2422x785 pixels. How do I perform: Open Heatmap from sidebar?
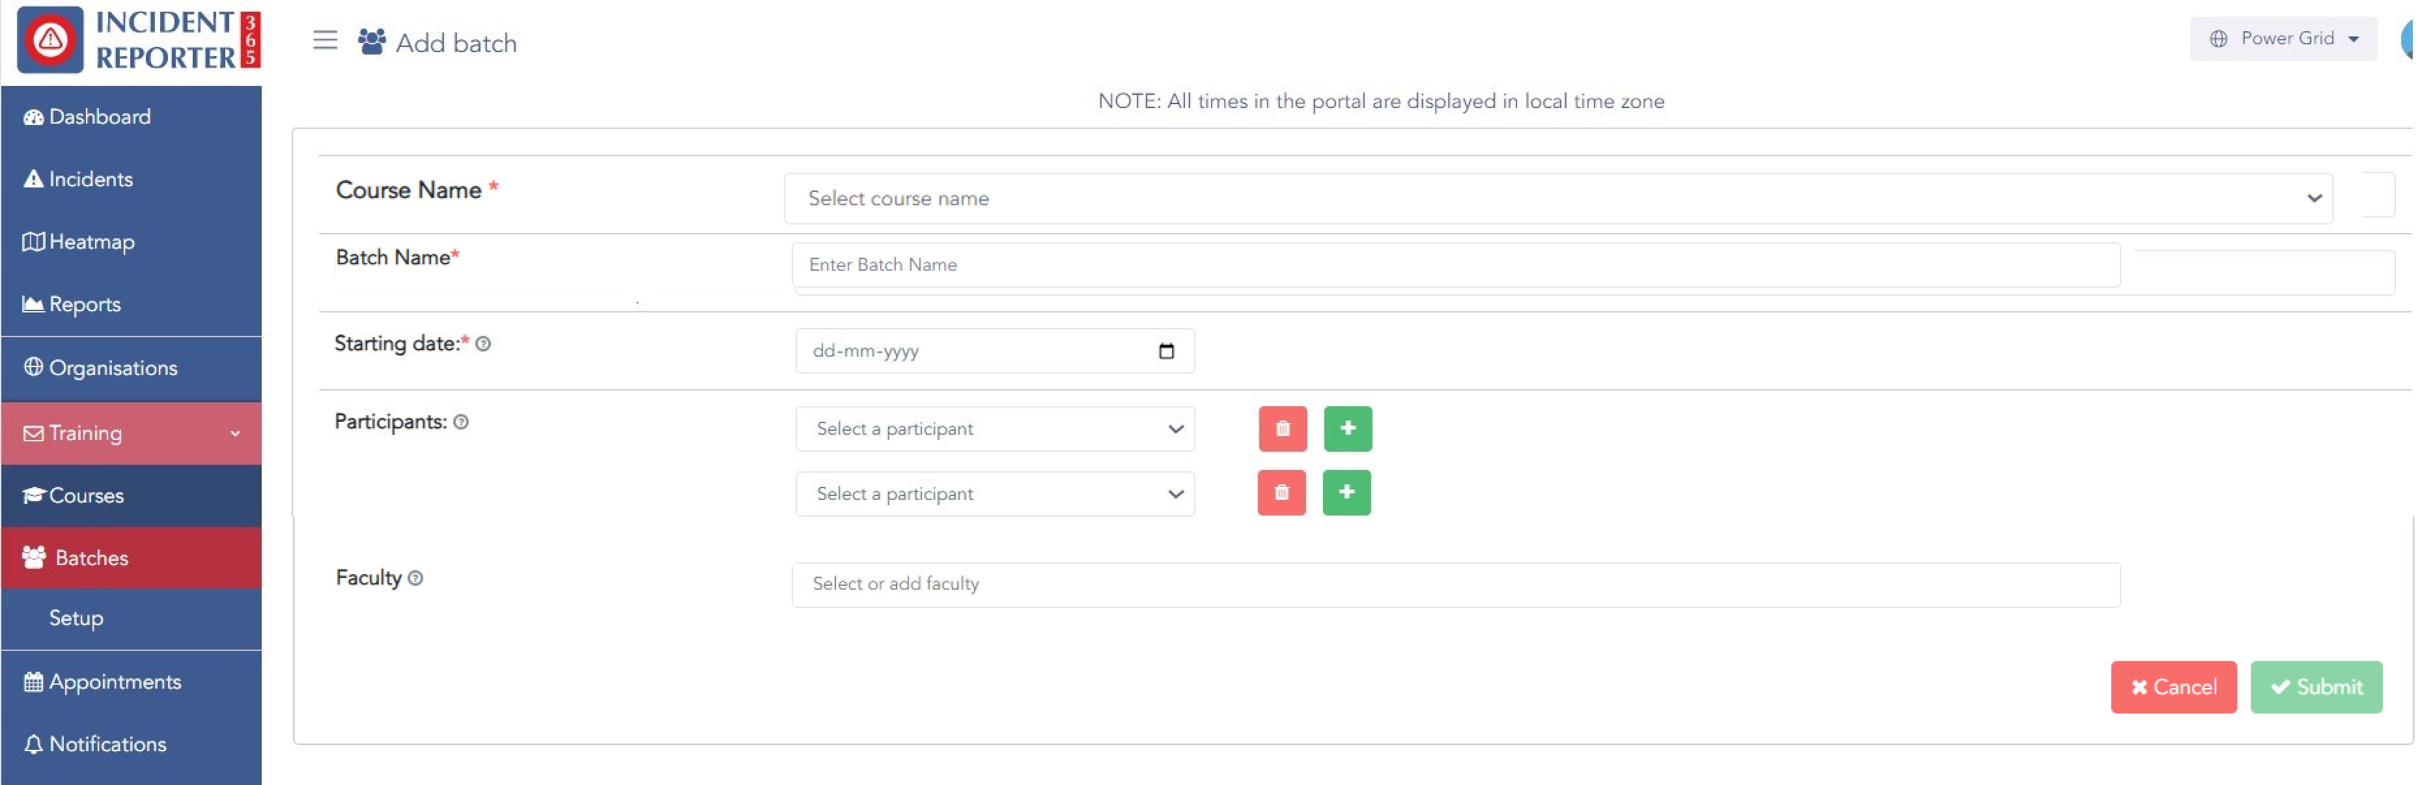pos(91,241)
